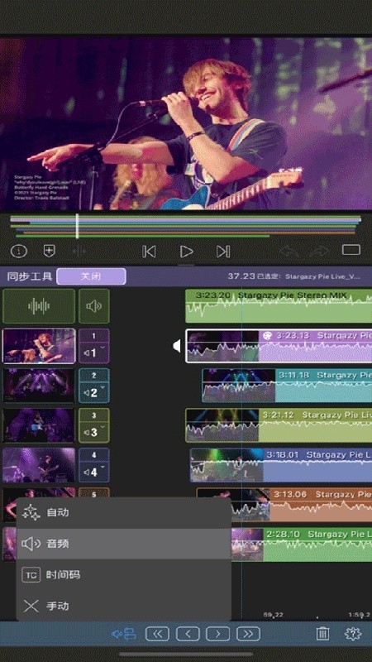Redo using the right curved arrow icon
Image resolution: width=372 pixels, height=662 pixels.
tap(319, 252)
